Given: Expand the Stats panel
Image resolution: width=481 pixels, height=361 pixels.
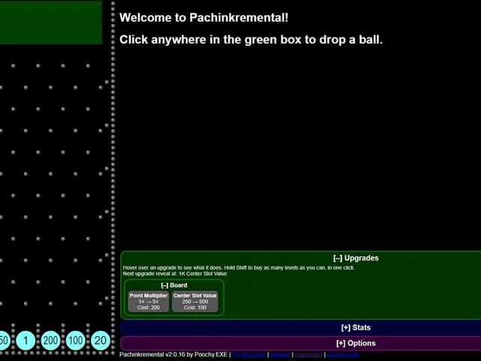Looking at the screenshot, I should [x=355, y=328].
